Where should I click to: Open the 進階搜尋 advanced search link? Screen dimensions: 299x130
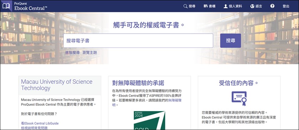coord(72,52)
